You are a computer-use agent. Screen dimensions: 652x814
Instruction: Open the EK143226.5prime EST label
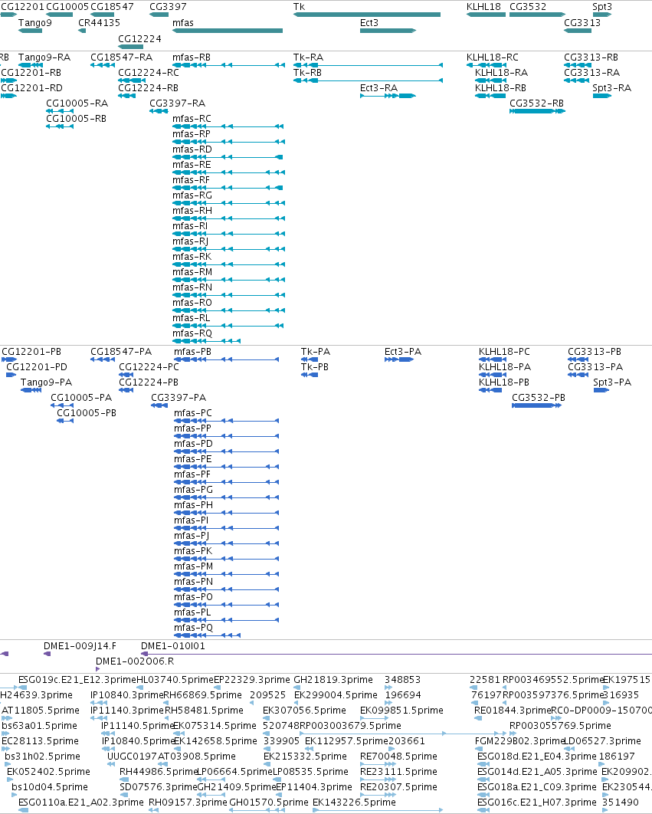tap(354, 802)
